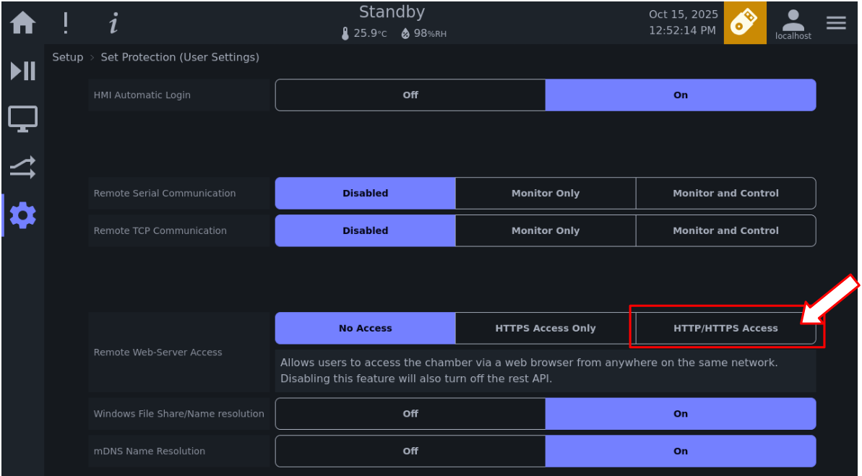Viewport: 862px width, 476px height.
Task: Set Remote Serial Communication to Monitor and Control
Action: 725,193
